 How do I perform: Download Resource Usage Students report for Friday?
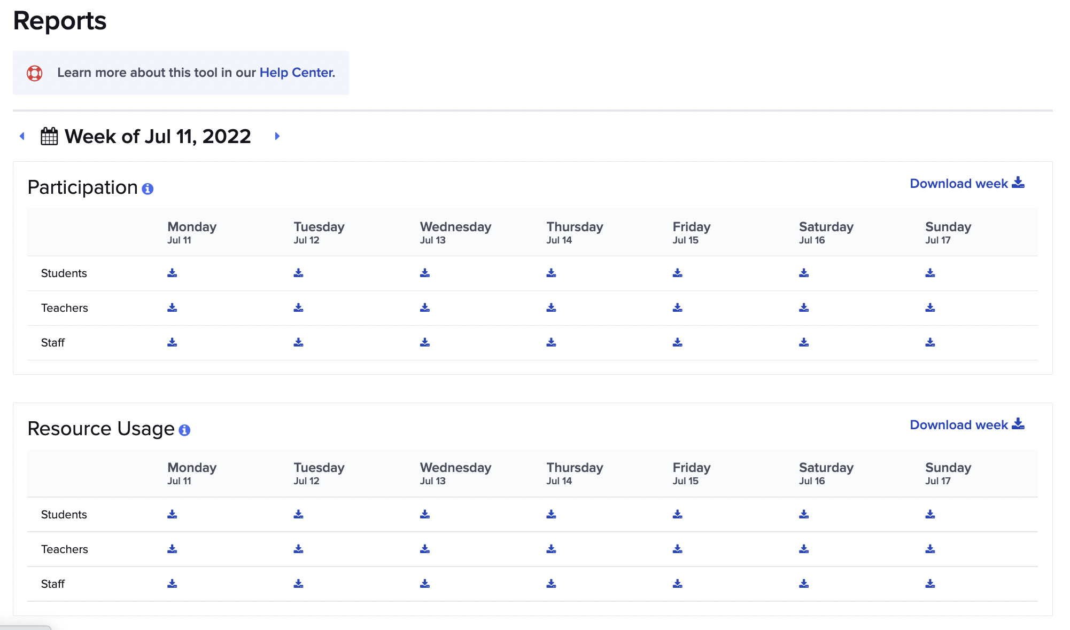coord(677,514)
